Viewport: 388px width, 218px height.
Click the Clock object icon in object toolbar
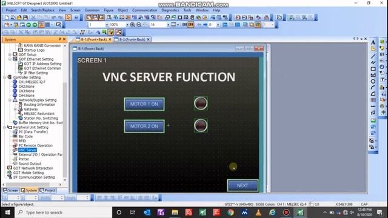click(x=382, y=67)
